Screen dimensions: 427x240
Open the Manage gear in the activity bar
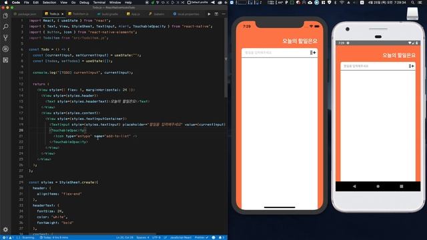coord(5,229)
